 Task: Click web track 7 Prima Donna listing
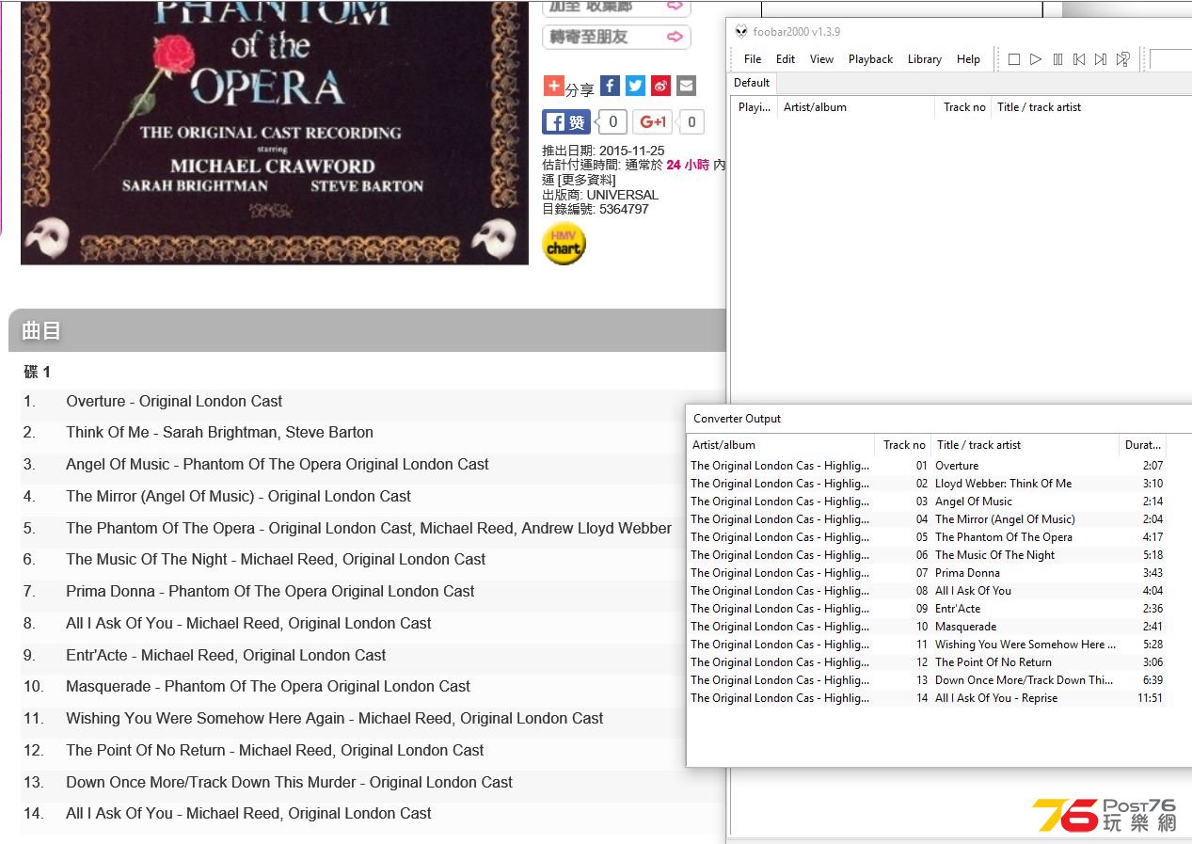click(x=270, y=592)
